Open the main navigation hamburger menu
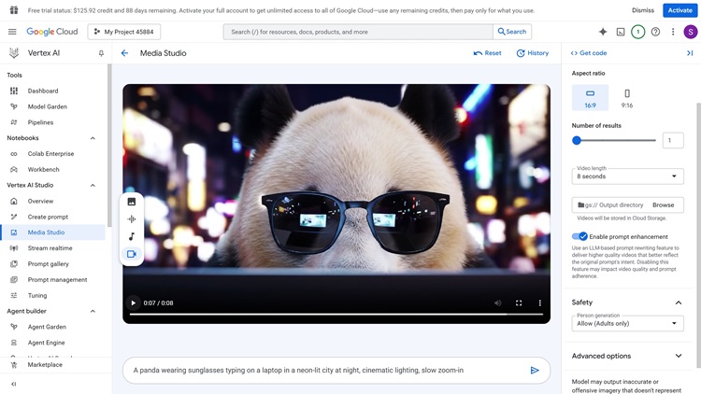This screenshot has height=394, width=701. (12, 32)
